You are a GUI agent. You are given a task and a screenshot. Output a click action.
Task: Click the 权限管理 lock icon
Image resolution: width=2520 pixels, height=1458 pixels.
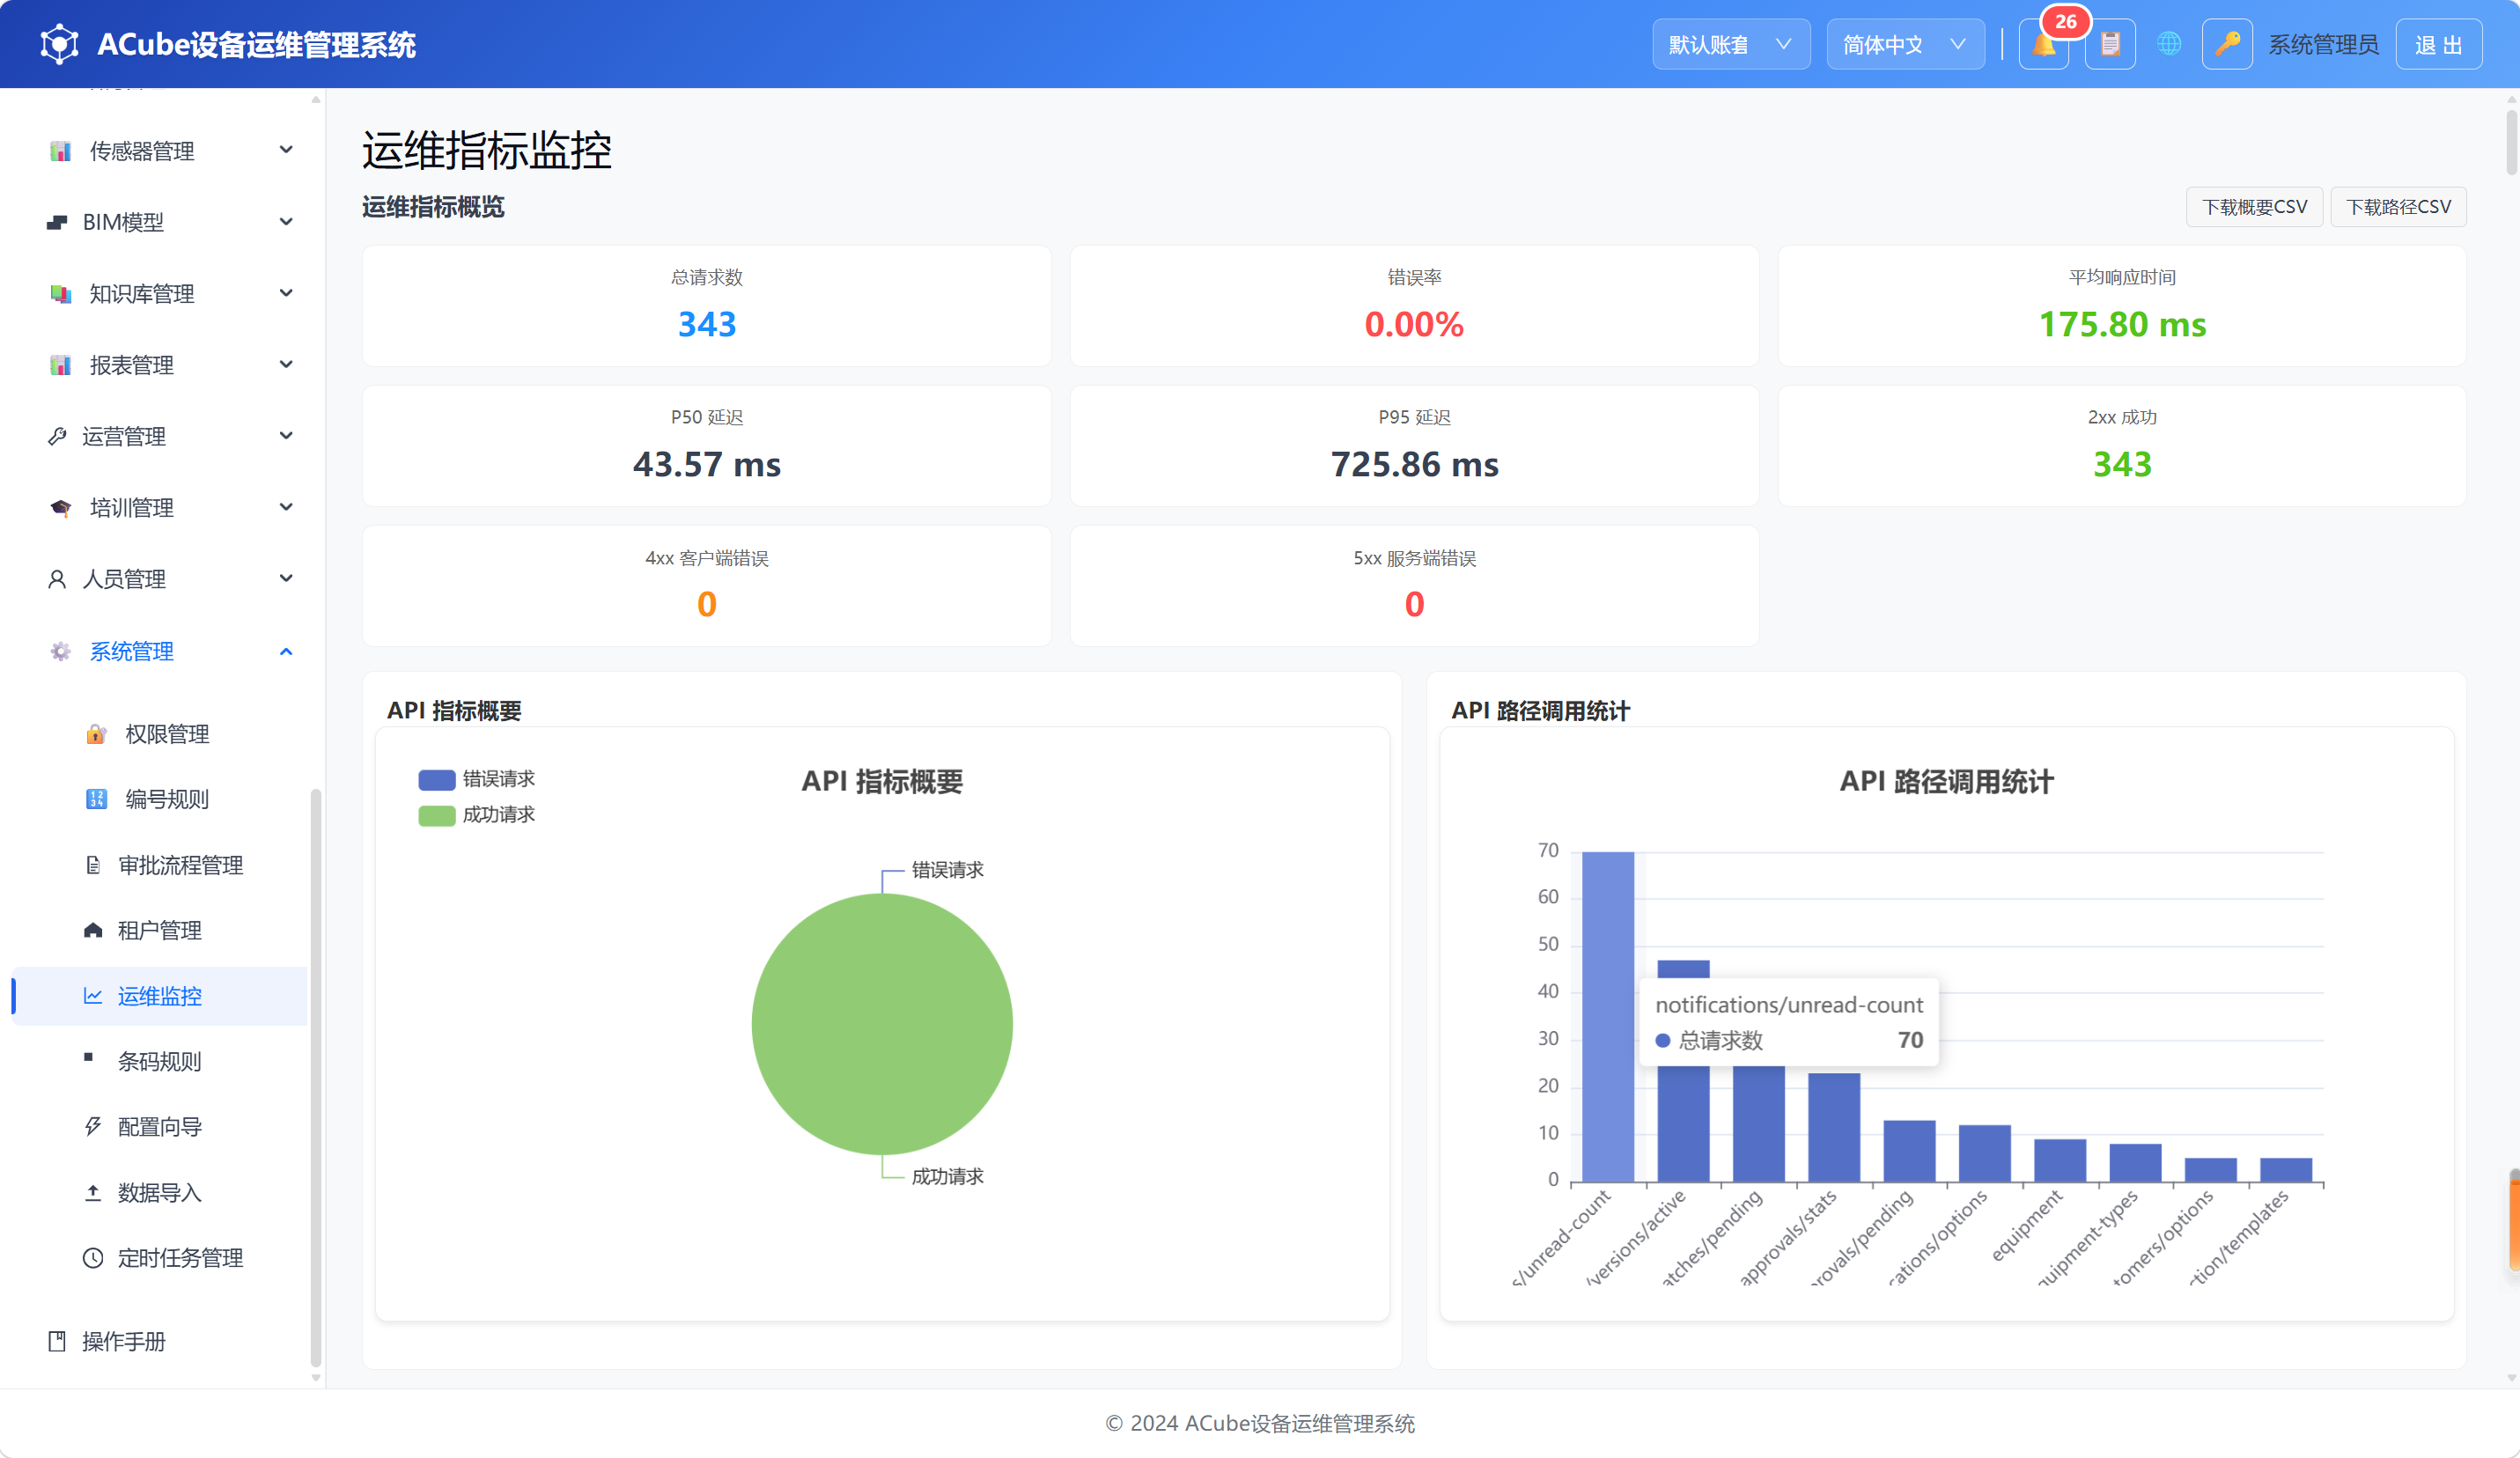click(96, 734)
